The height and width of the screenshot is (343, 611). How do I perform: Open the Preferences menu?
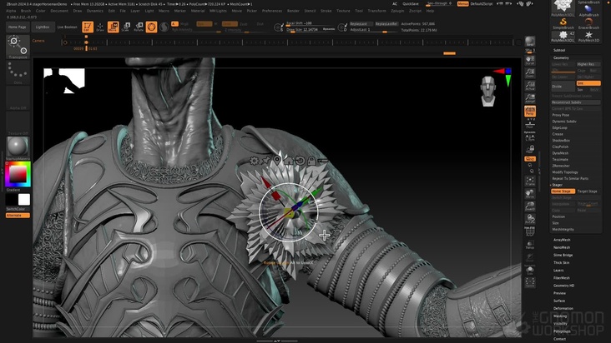tap(272, 11)
